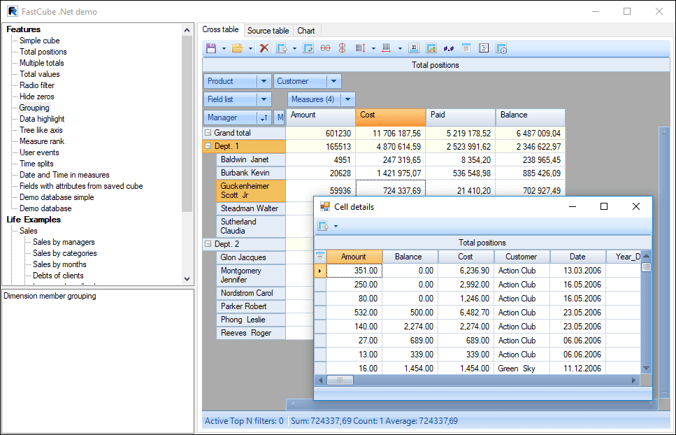This screenshot has width=676, height=435.
Task: Click the data highlight editor icon
Action: [x=431, y=48]
